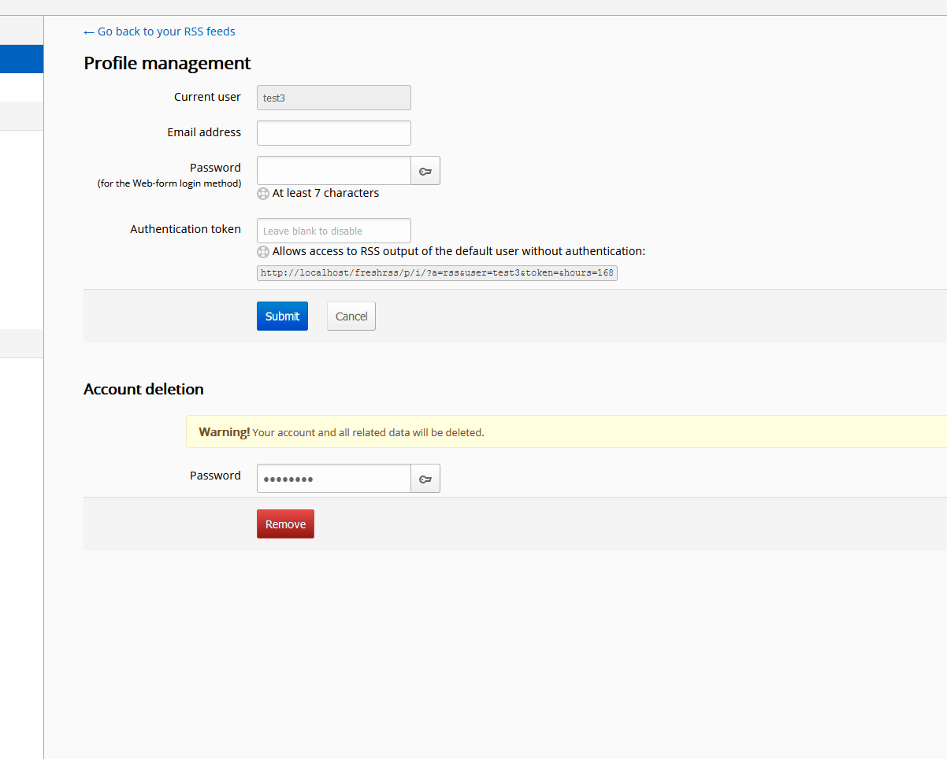Click "for the Web-form login method" note
The image size is (947, 759).
[169, 183]
